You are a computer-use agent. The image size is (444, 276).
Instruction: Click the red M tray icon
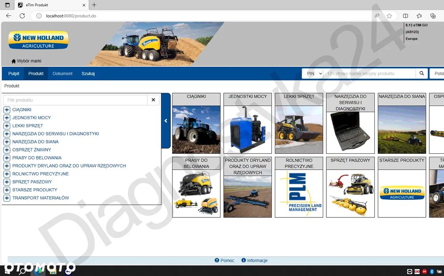424,272
